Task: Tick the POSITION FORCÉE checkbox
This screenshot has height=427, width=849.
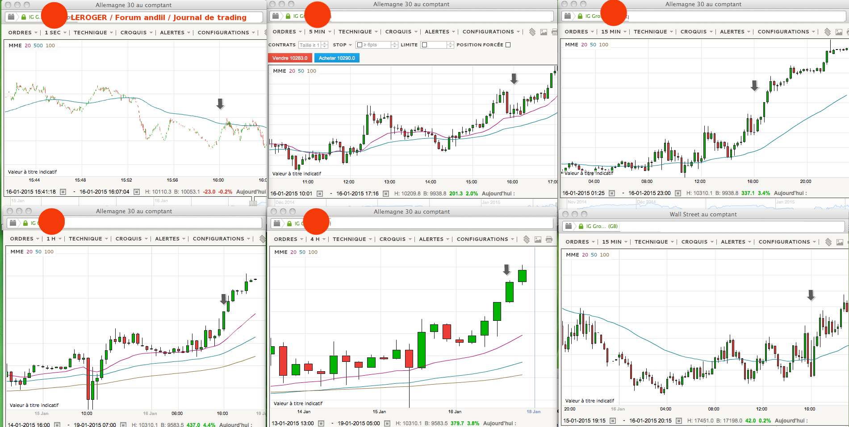Action: (508, 45)
